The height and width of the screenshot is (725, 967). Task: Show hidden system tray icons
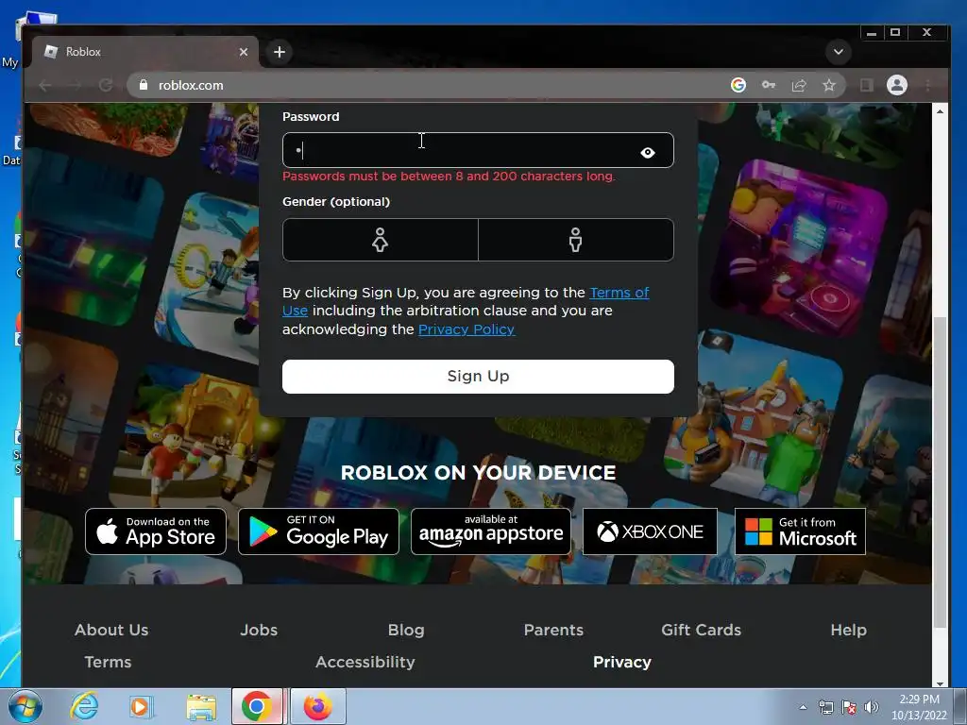(x=803, y=707)
